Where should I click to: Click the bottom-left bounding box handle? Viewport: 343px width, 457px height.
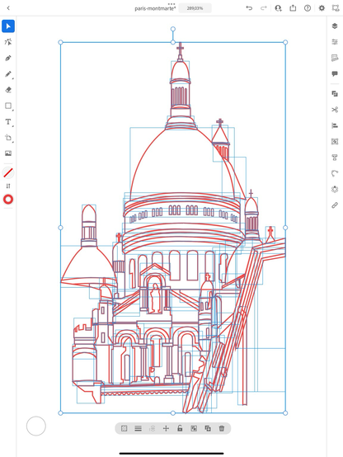(x=61, y=413)
